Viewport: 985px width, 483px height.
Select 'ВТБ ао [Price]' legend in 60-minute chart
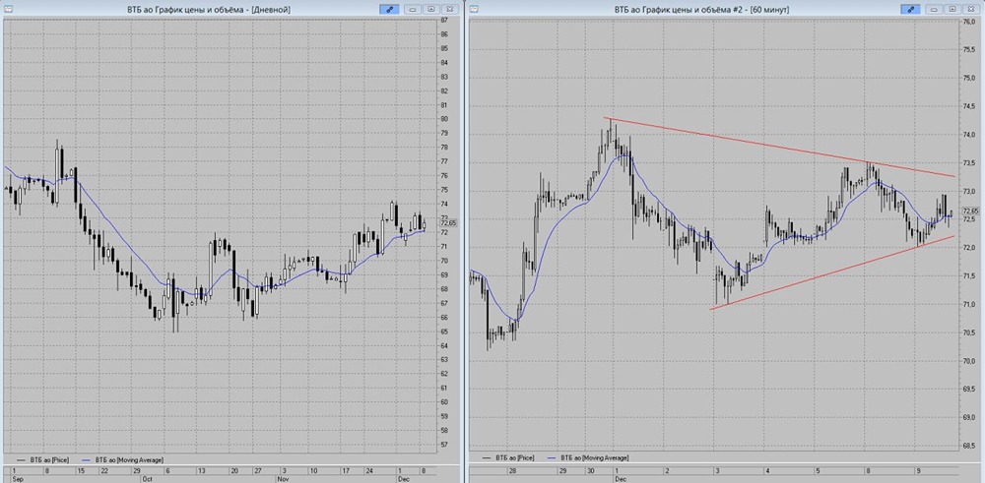pos(510,458)
